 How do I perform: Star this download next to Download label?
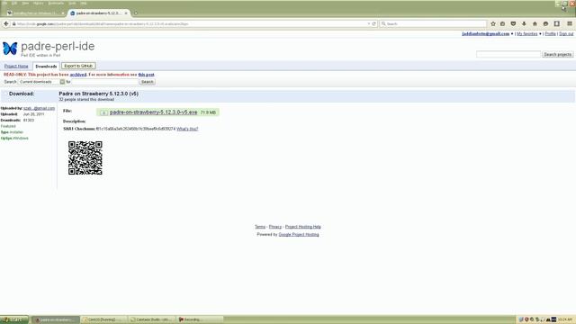point(5,94)
